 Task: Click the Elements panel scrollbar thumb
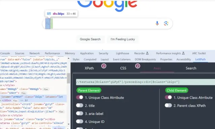69,78
